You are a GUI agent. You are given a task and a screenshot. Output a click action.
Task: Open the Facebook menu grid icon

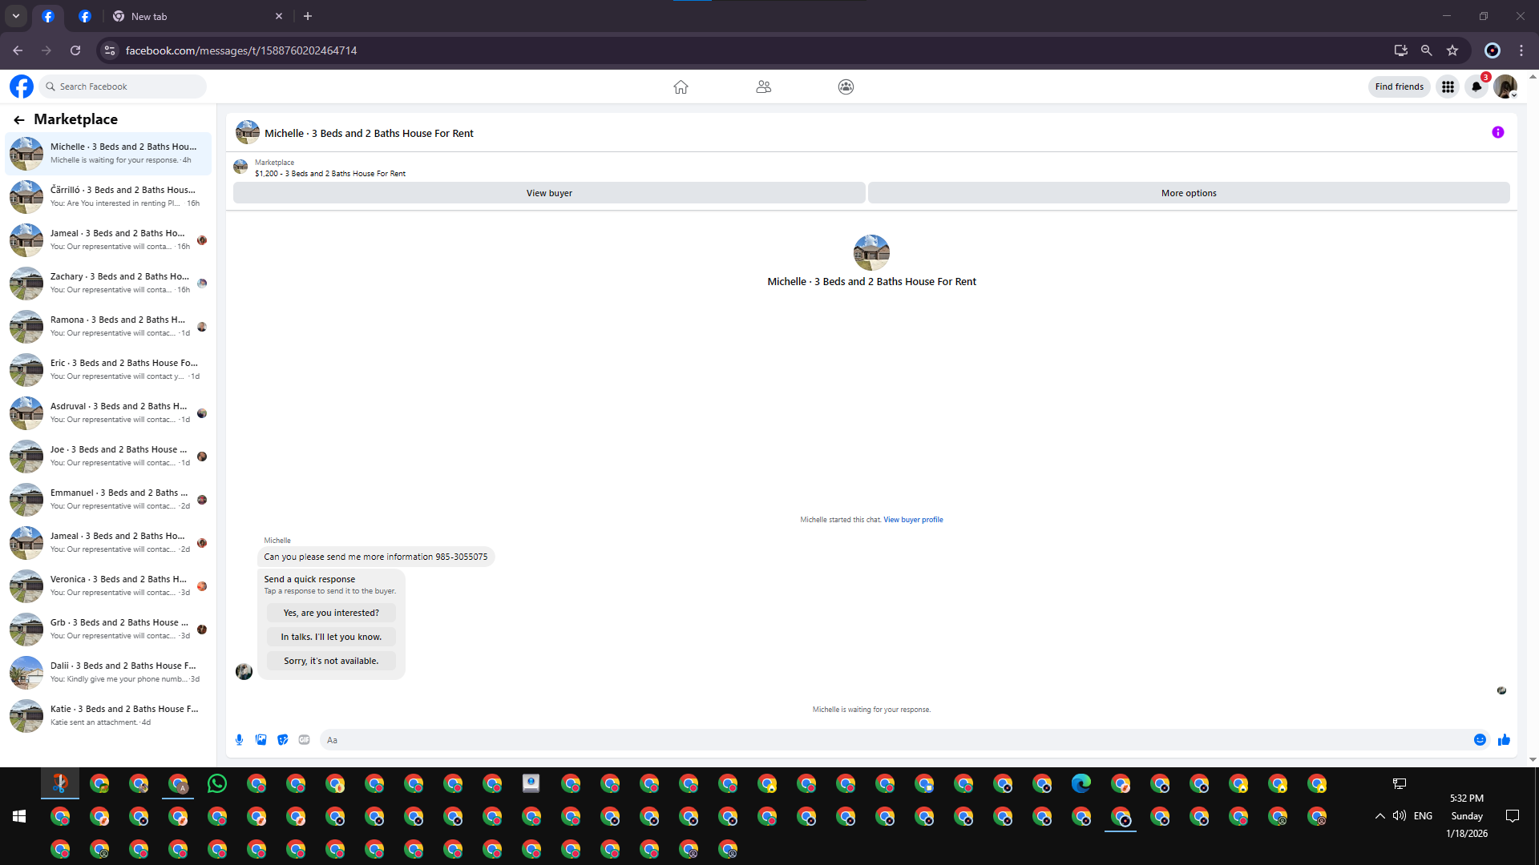[1448, 86]
